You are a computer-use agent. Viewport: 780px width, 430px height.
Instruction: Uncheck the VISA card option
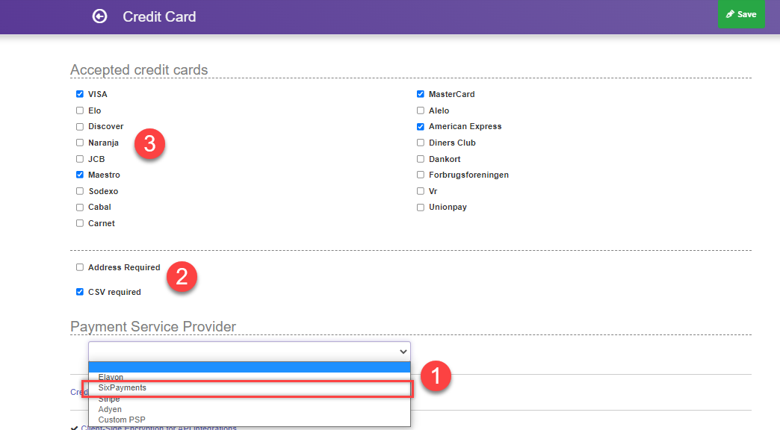(x=79, y=94)
